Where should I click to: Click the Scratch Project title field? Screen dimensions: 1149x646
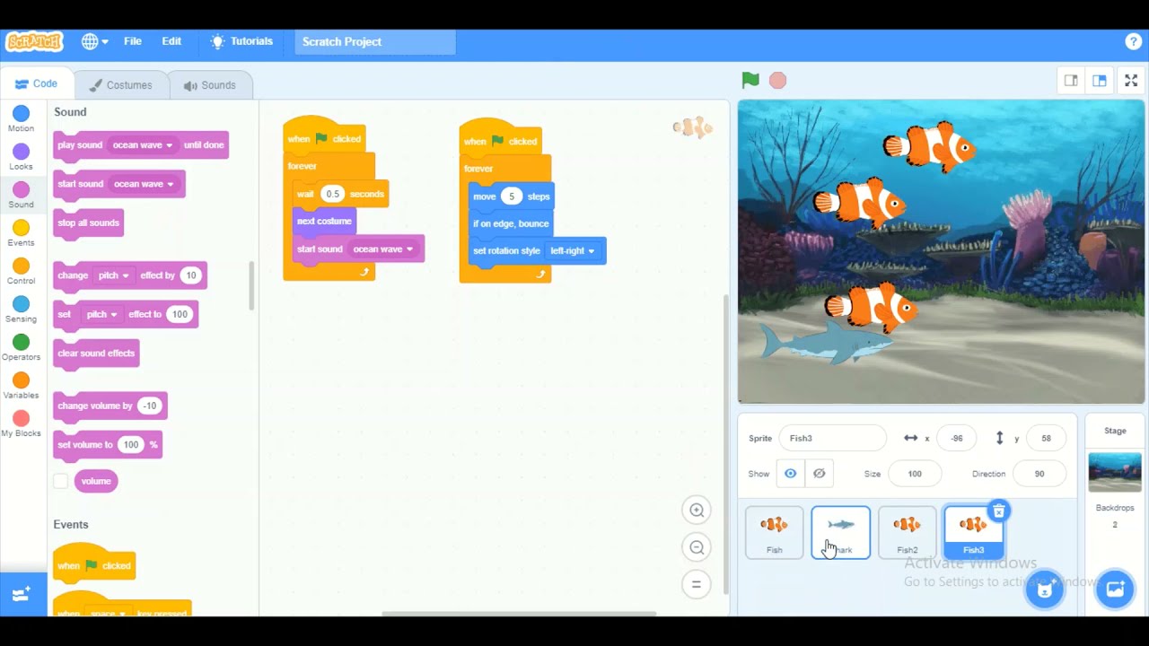(375, 41)
